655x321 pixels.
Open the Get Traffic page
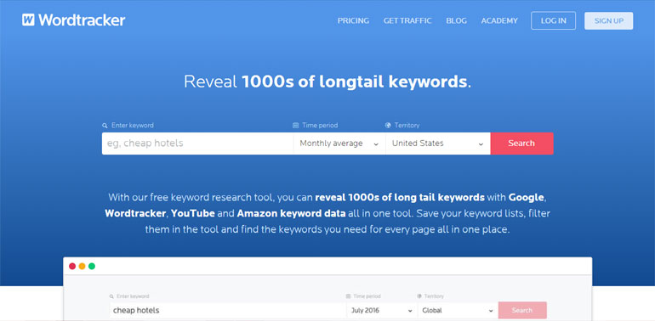pyautogui.click(x=407, y=21)
